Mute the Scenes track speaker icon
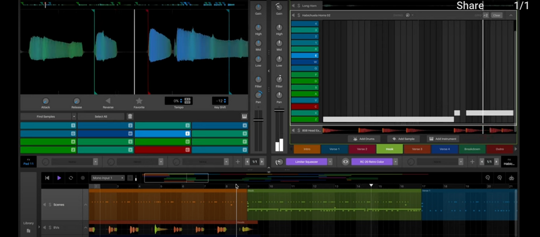This screenshot has height=237, width=540. coord(45,205)
